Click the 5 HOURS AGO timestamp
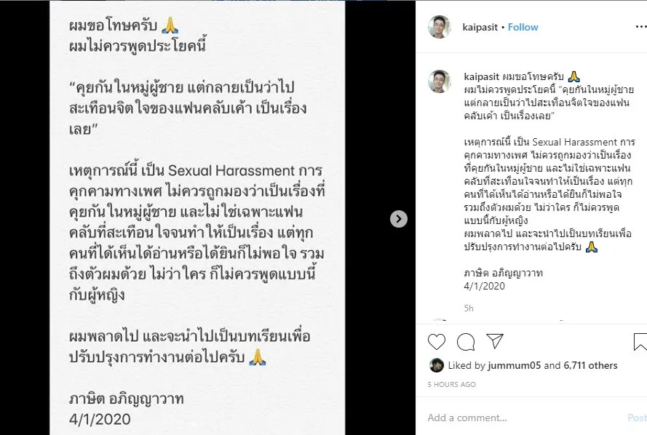Image resolution: width=647 pixels, height=435 pixels. (x=451, y=384)
